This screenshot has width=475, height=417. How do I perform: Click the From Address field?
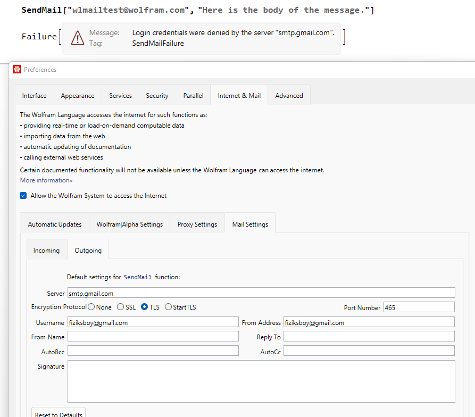pyautogui.click(x=369, y=322)
